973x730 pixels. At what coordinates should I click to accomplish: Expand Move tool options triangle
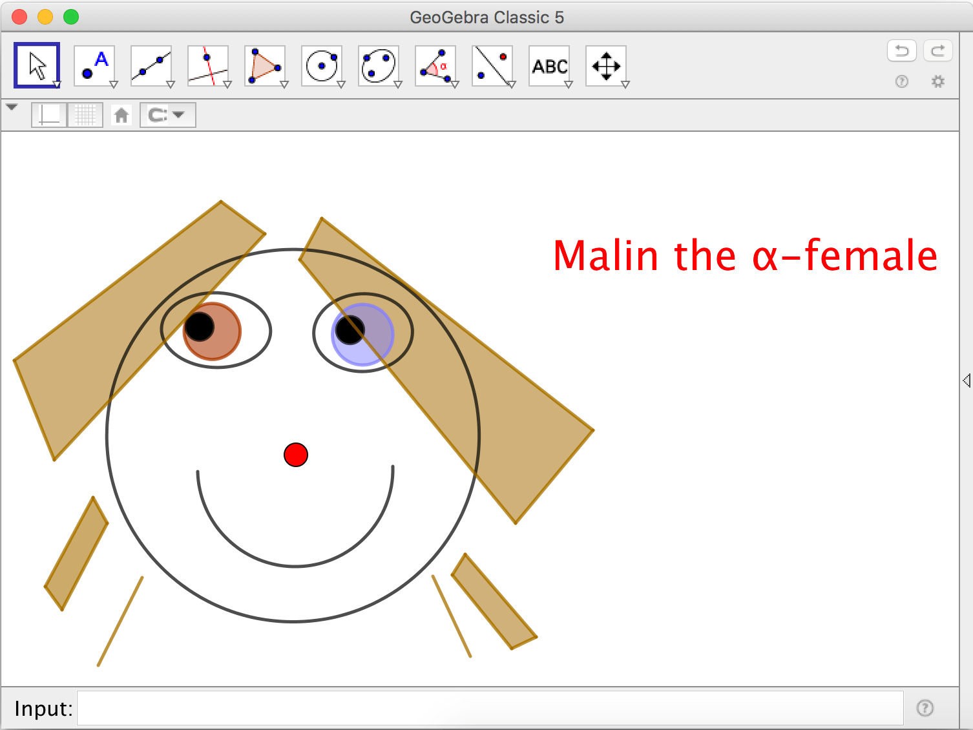point(56,85)
